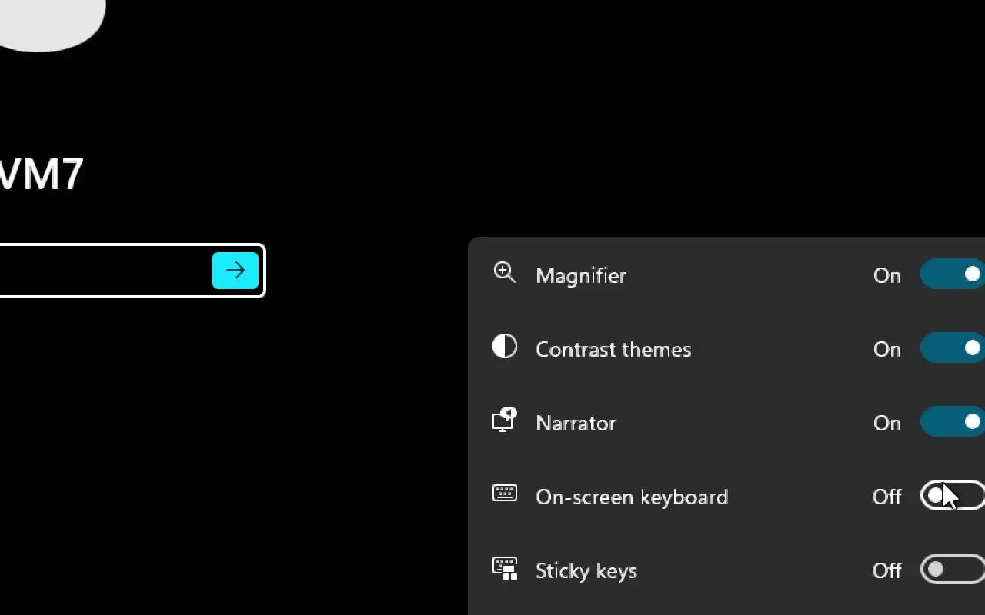Turn on the Sticky keys switch
The height and width of the screenshot is (615, 985).
(x=953, y=570)
